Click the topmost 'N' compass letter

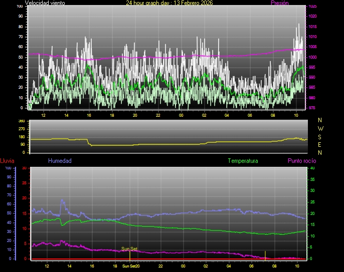pyautogui.click(x=320, y=120)
